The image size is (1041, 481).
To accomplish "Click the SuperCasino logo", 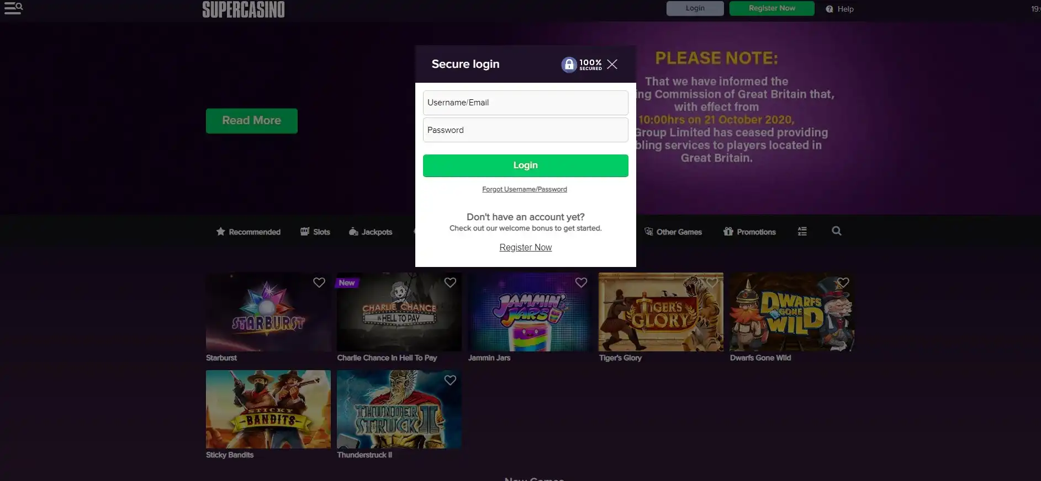I will [x=244, y=9].
